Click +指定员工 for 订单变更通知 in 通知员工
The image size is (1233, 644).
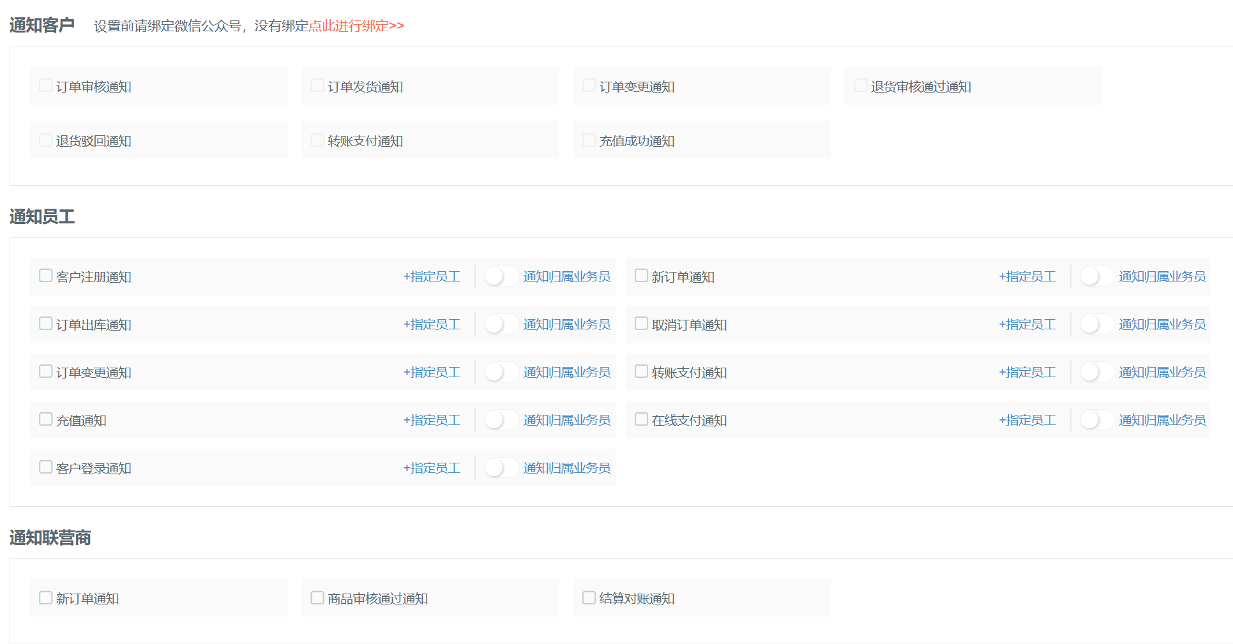click(432, 372)
